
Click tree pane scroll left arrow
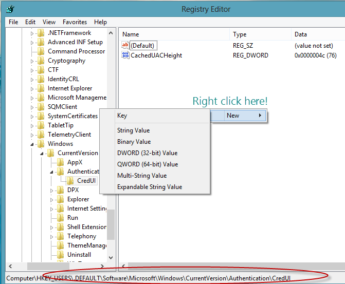click(x=10, y=266)
